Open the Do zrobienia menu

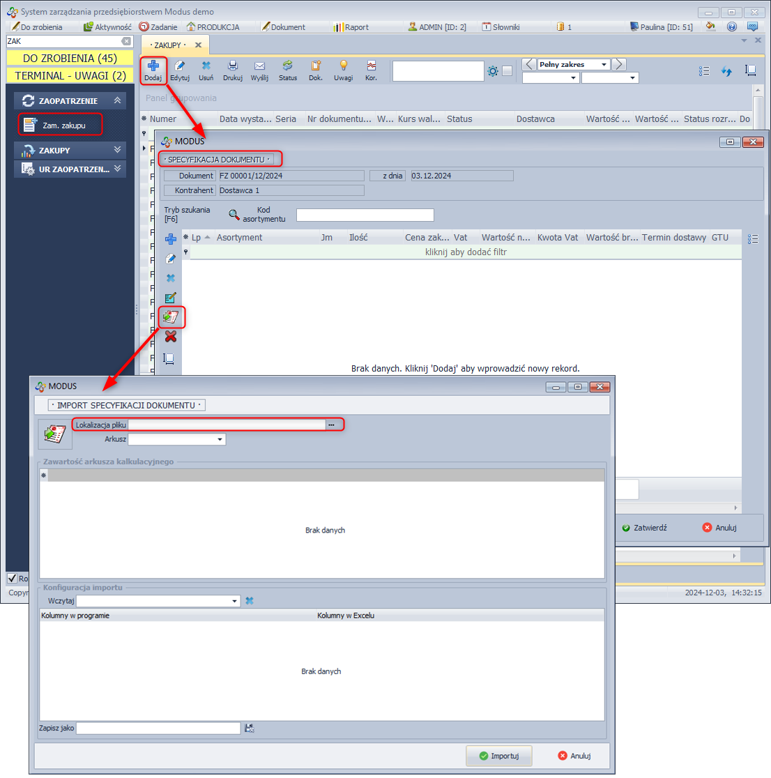(x=37, y=27)
